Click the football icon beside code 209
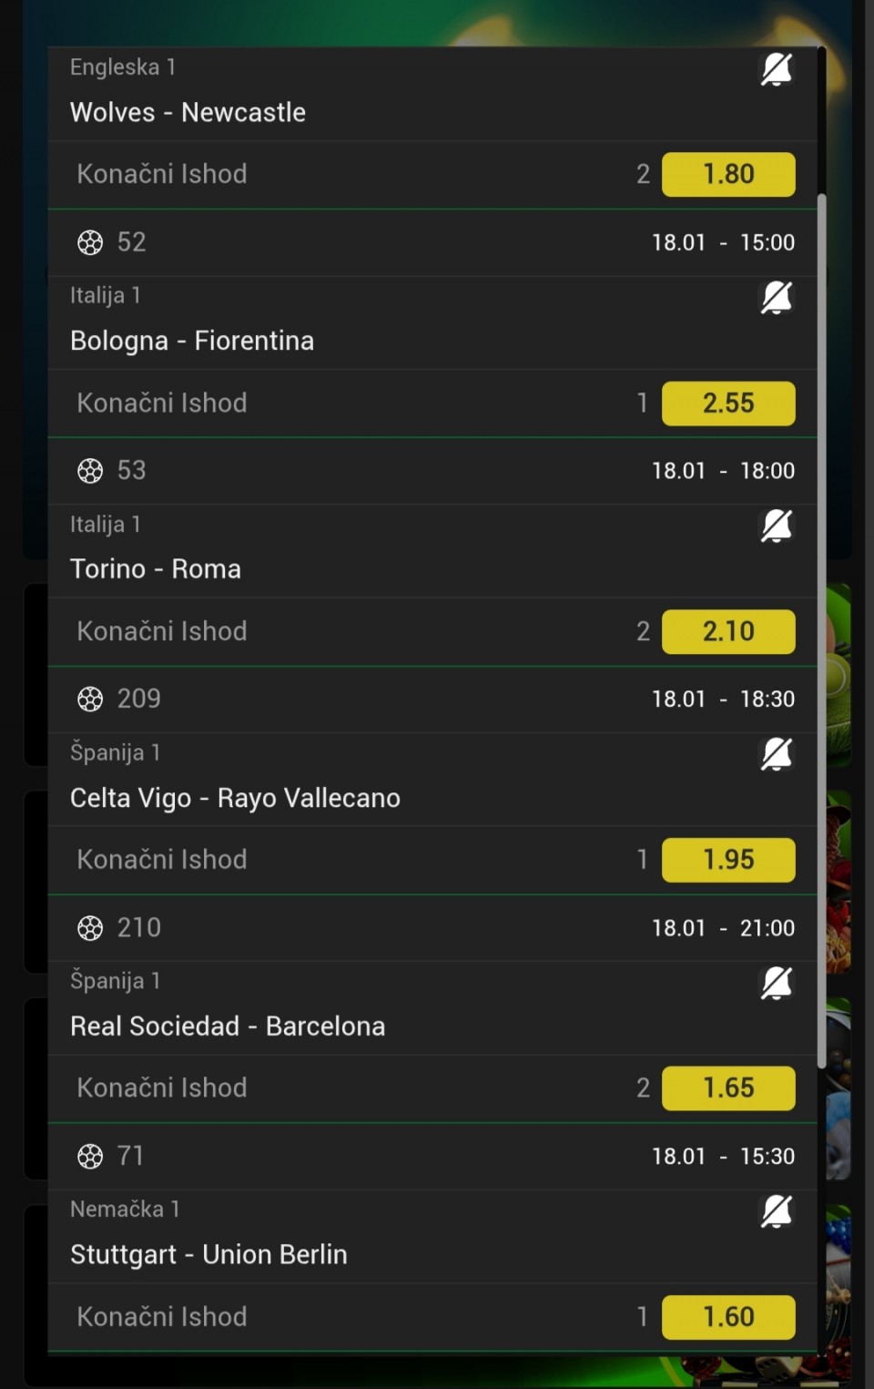The image size is (874, 1389). click(x=90, y=699)
